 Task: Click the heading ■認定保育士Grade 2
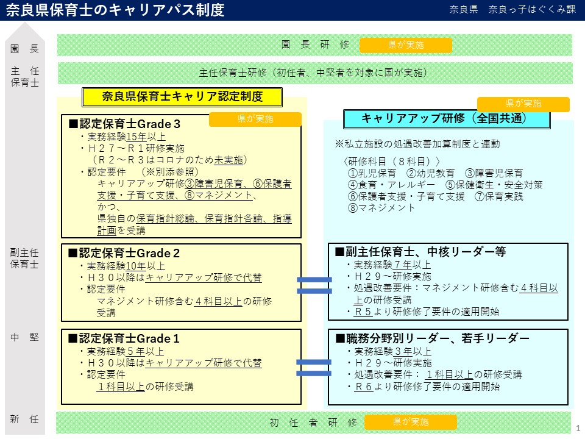click(x=124, y=253)
